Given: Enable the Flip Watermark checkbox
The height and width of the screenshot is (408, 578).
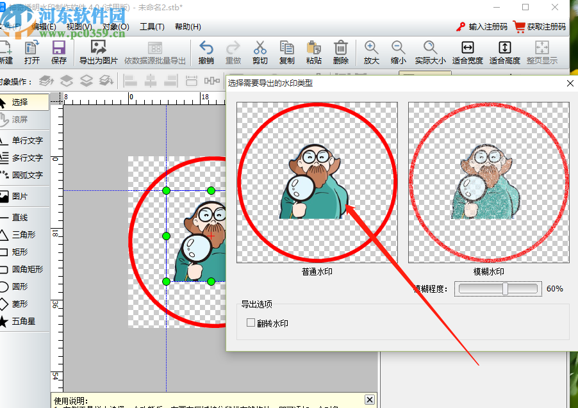Looking at the screenshot, I should [251, 323].
